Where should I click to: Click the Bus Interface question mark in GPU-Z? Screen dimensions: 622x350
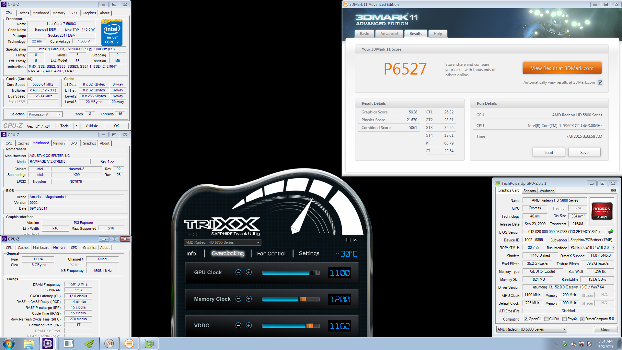tap(613, 248)
